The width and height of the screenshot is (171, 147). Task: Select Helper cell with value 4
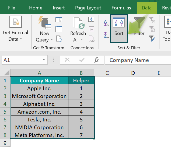tap(81, 112)
